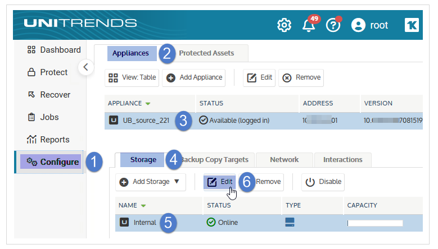Open notifications bell with 49 alerts
This screenshot has width=438, height=249.
click(x=309, y=25)
